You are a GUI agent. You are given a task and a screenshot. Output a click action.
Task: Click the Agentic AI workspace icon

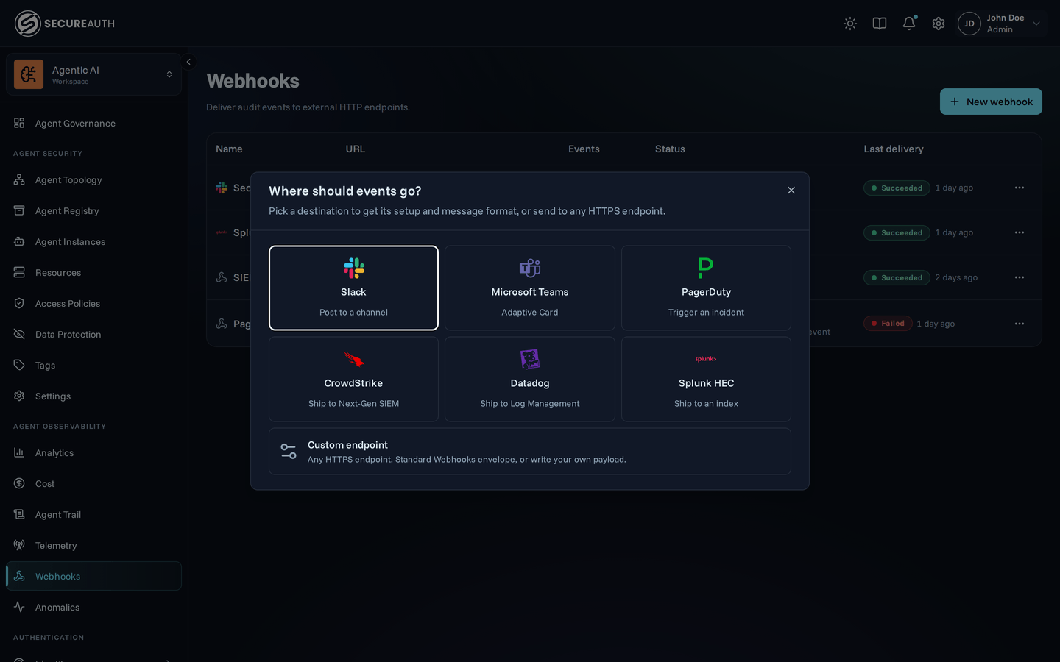click(29, 74)
